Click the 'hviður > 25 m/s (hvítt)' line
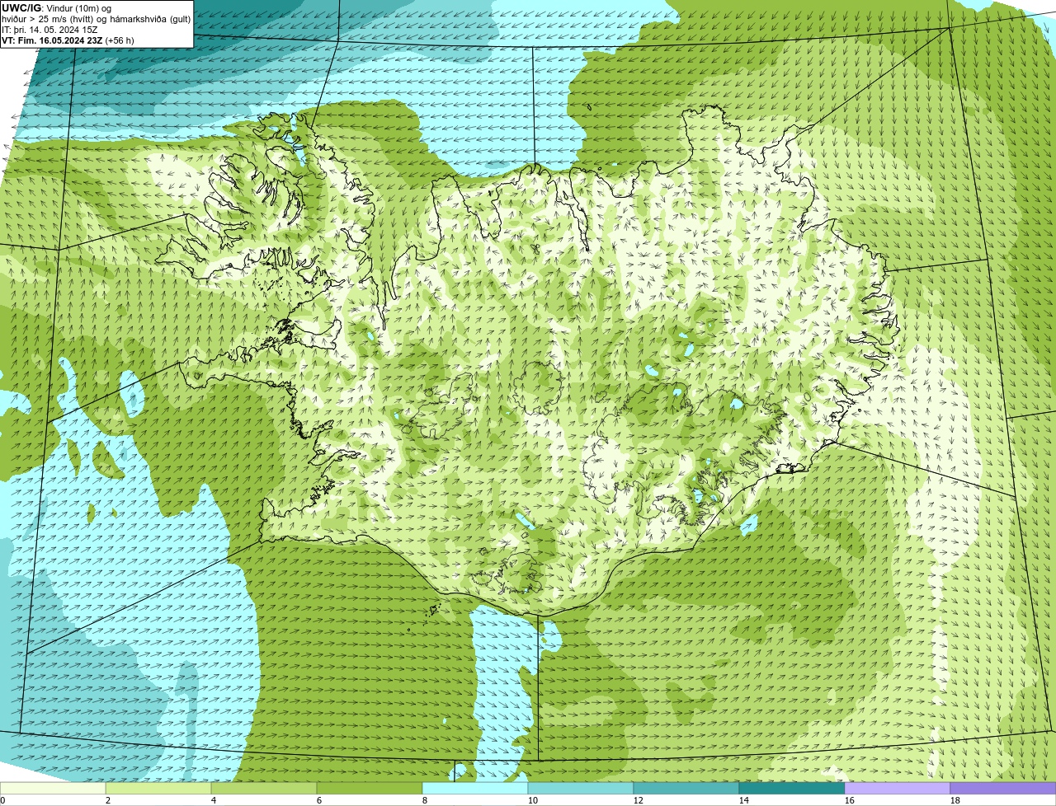The image size is (1056, 806). point(97,18)
